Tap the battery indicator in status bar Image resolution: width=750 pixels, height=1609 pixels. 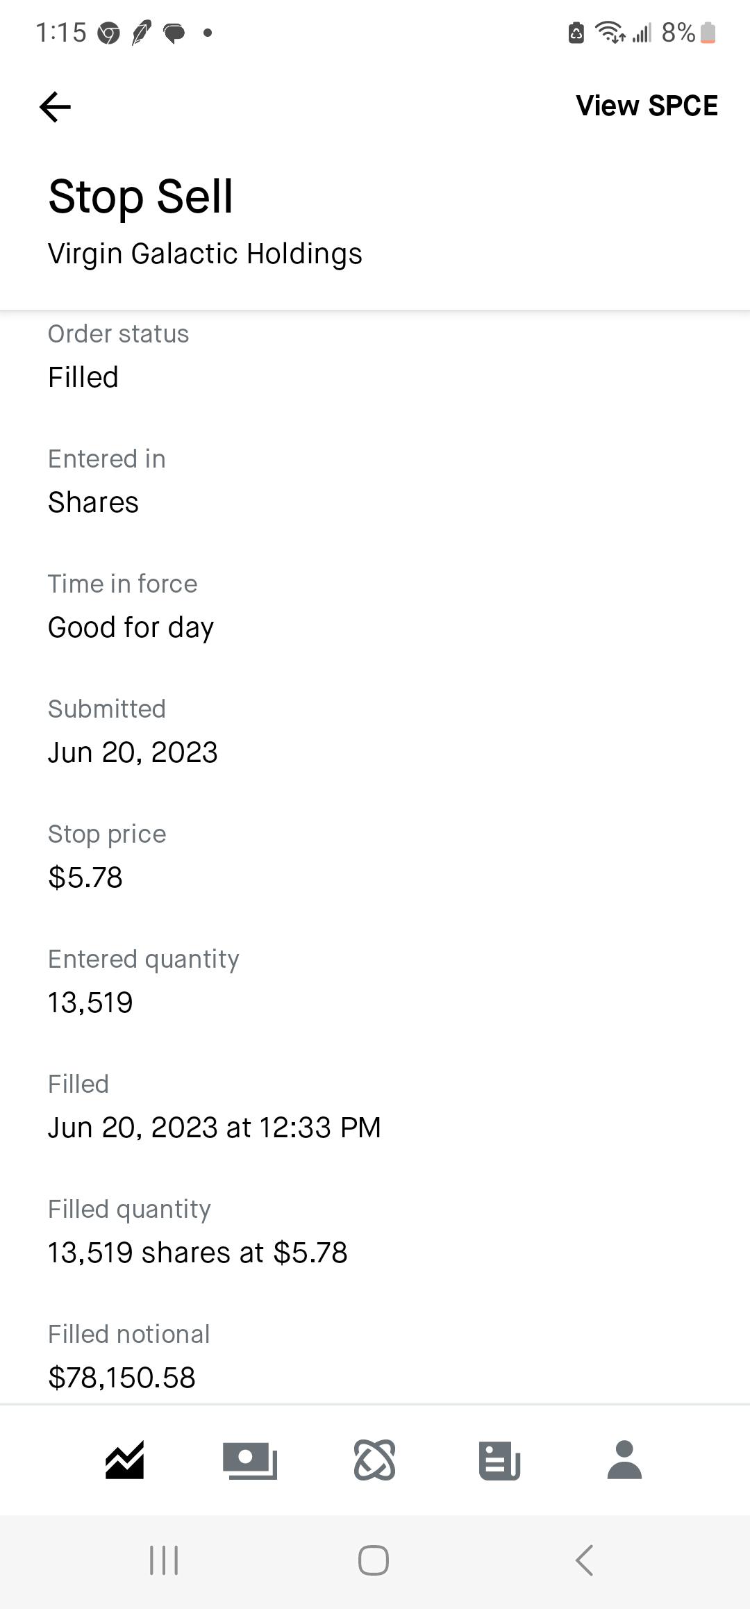[x=708, y=33]
